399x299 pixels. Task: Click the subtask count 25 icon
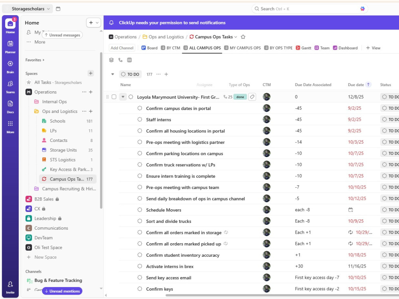(x=228, y=97)
